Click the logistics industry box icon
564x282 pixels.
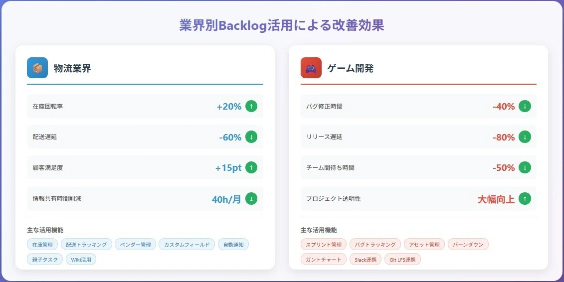tap(37, 68)
